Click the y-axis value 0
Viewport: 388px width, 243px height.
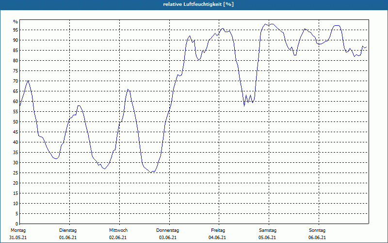click(x=16, y=224)
